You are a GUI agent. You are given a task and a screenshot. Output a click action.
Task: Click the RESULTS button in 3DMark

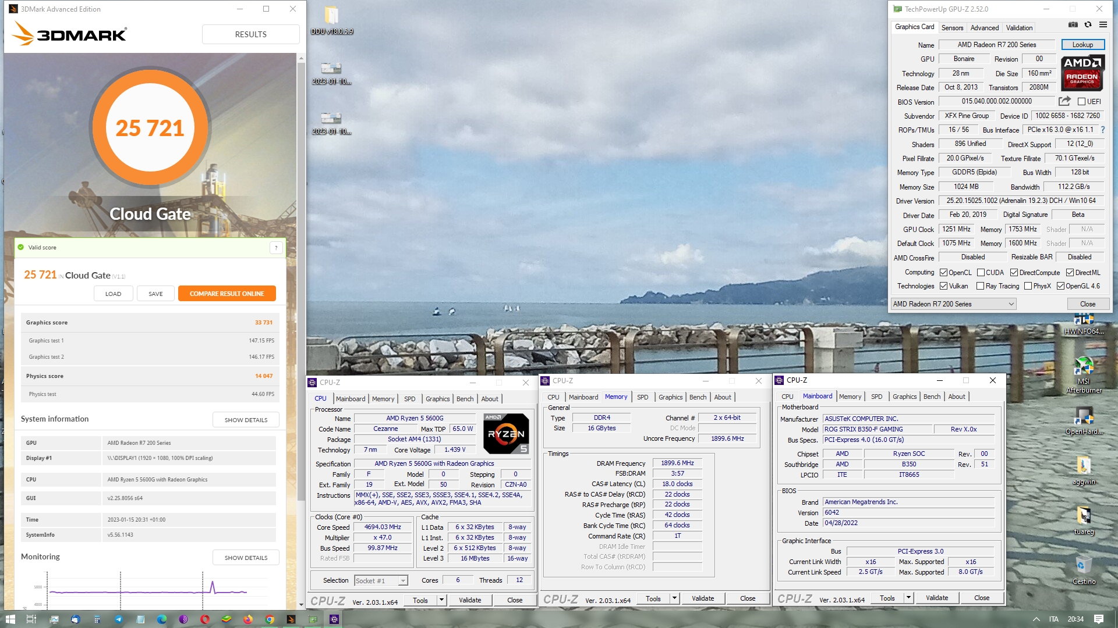pyautogui.click(x=251, y=34)
